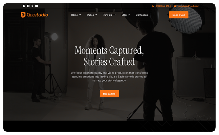Open the X (Twitter) social icon
Image resolution: width=219 pixels, height=135 pixels.
tap(32, 6)
